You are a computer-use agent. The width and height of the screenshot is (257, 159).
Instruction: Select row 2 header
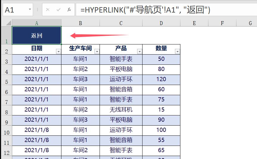7,50
